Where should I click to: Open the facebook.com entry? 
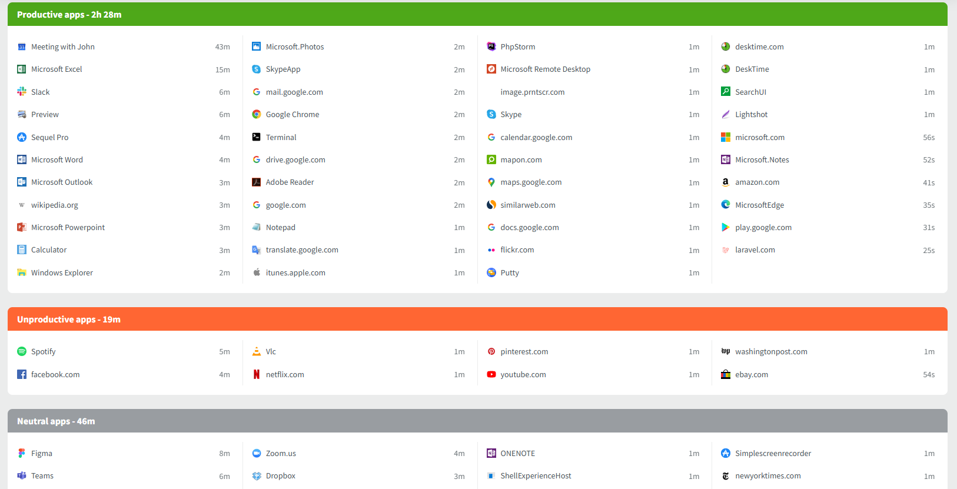[x=55, y=375]
